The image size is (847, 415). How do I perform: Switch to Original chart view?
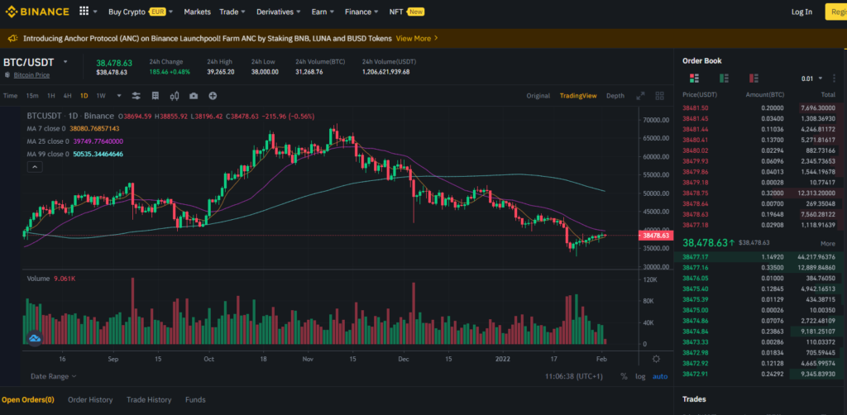pyautogui.click(x=538, y=96)
